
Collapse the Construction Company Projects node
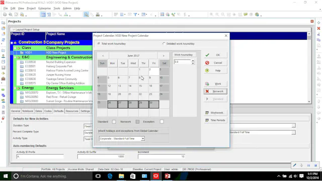tap(12, 43)
